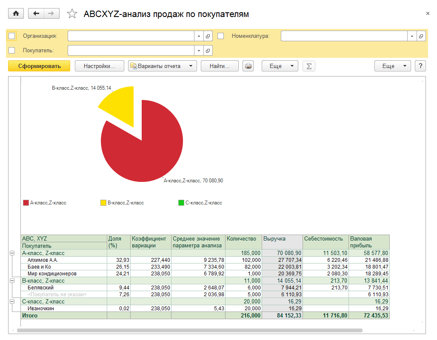
Task: Open the Покупатель dropdown list
Action: tap(199, 51)
